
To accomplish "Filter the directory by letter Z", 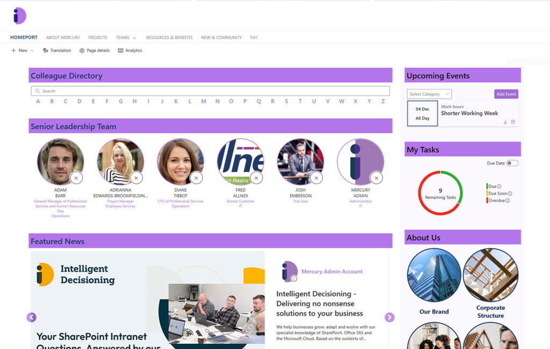I will pyautogui.click(x=383, y=101).
